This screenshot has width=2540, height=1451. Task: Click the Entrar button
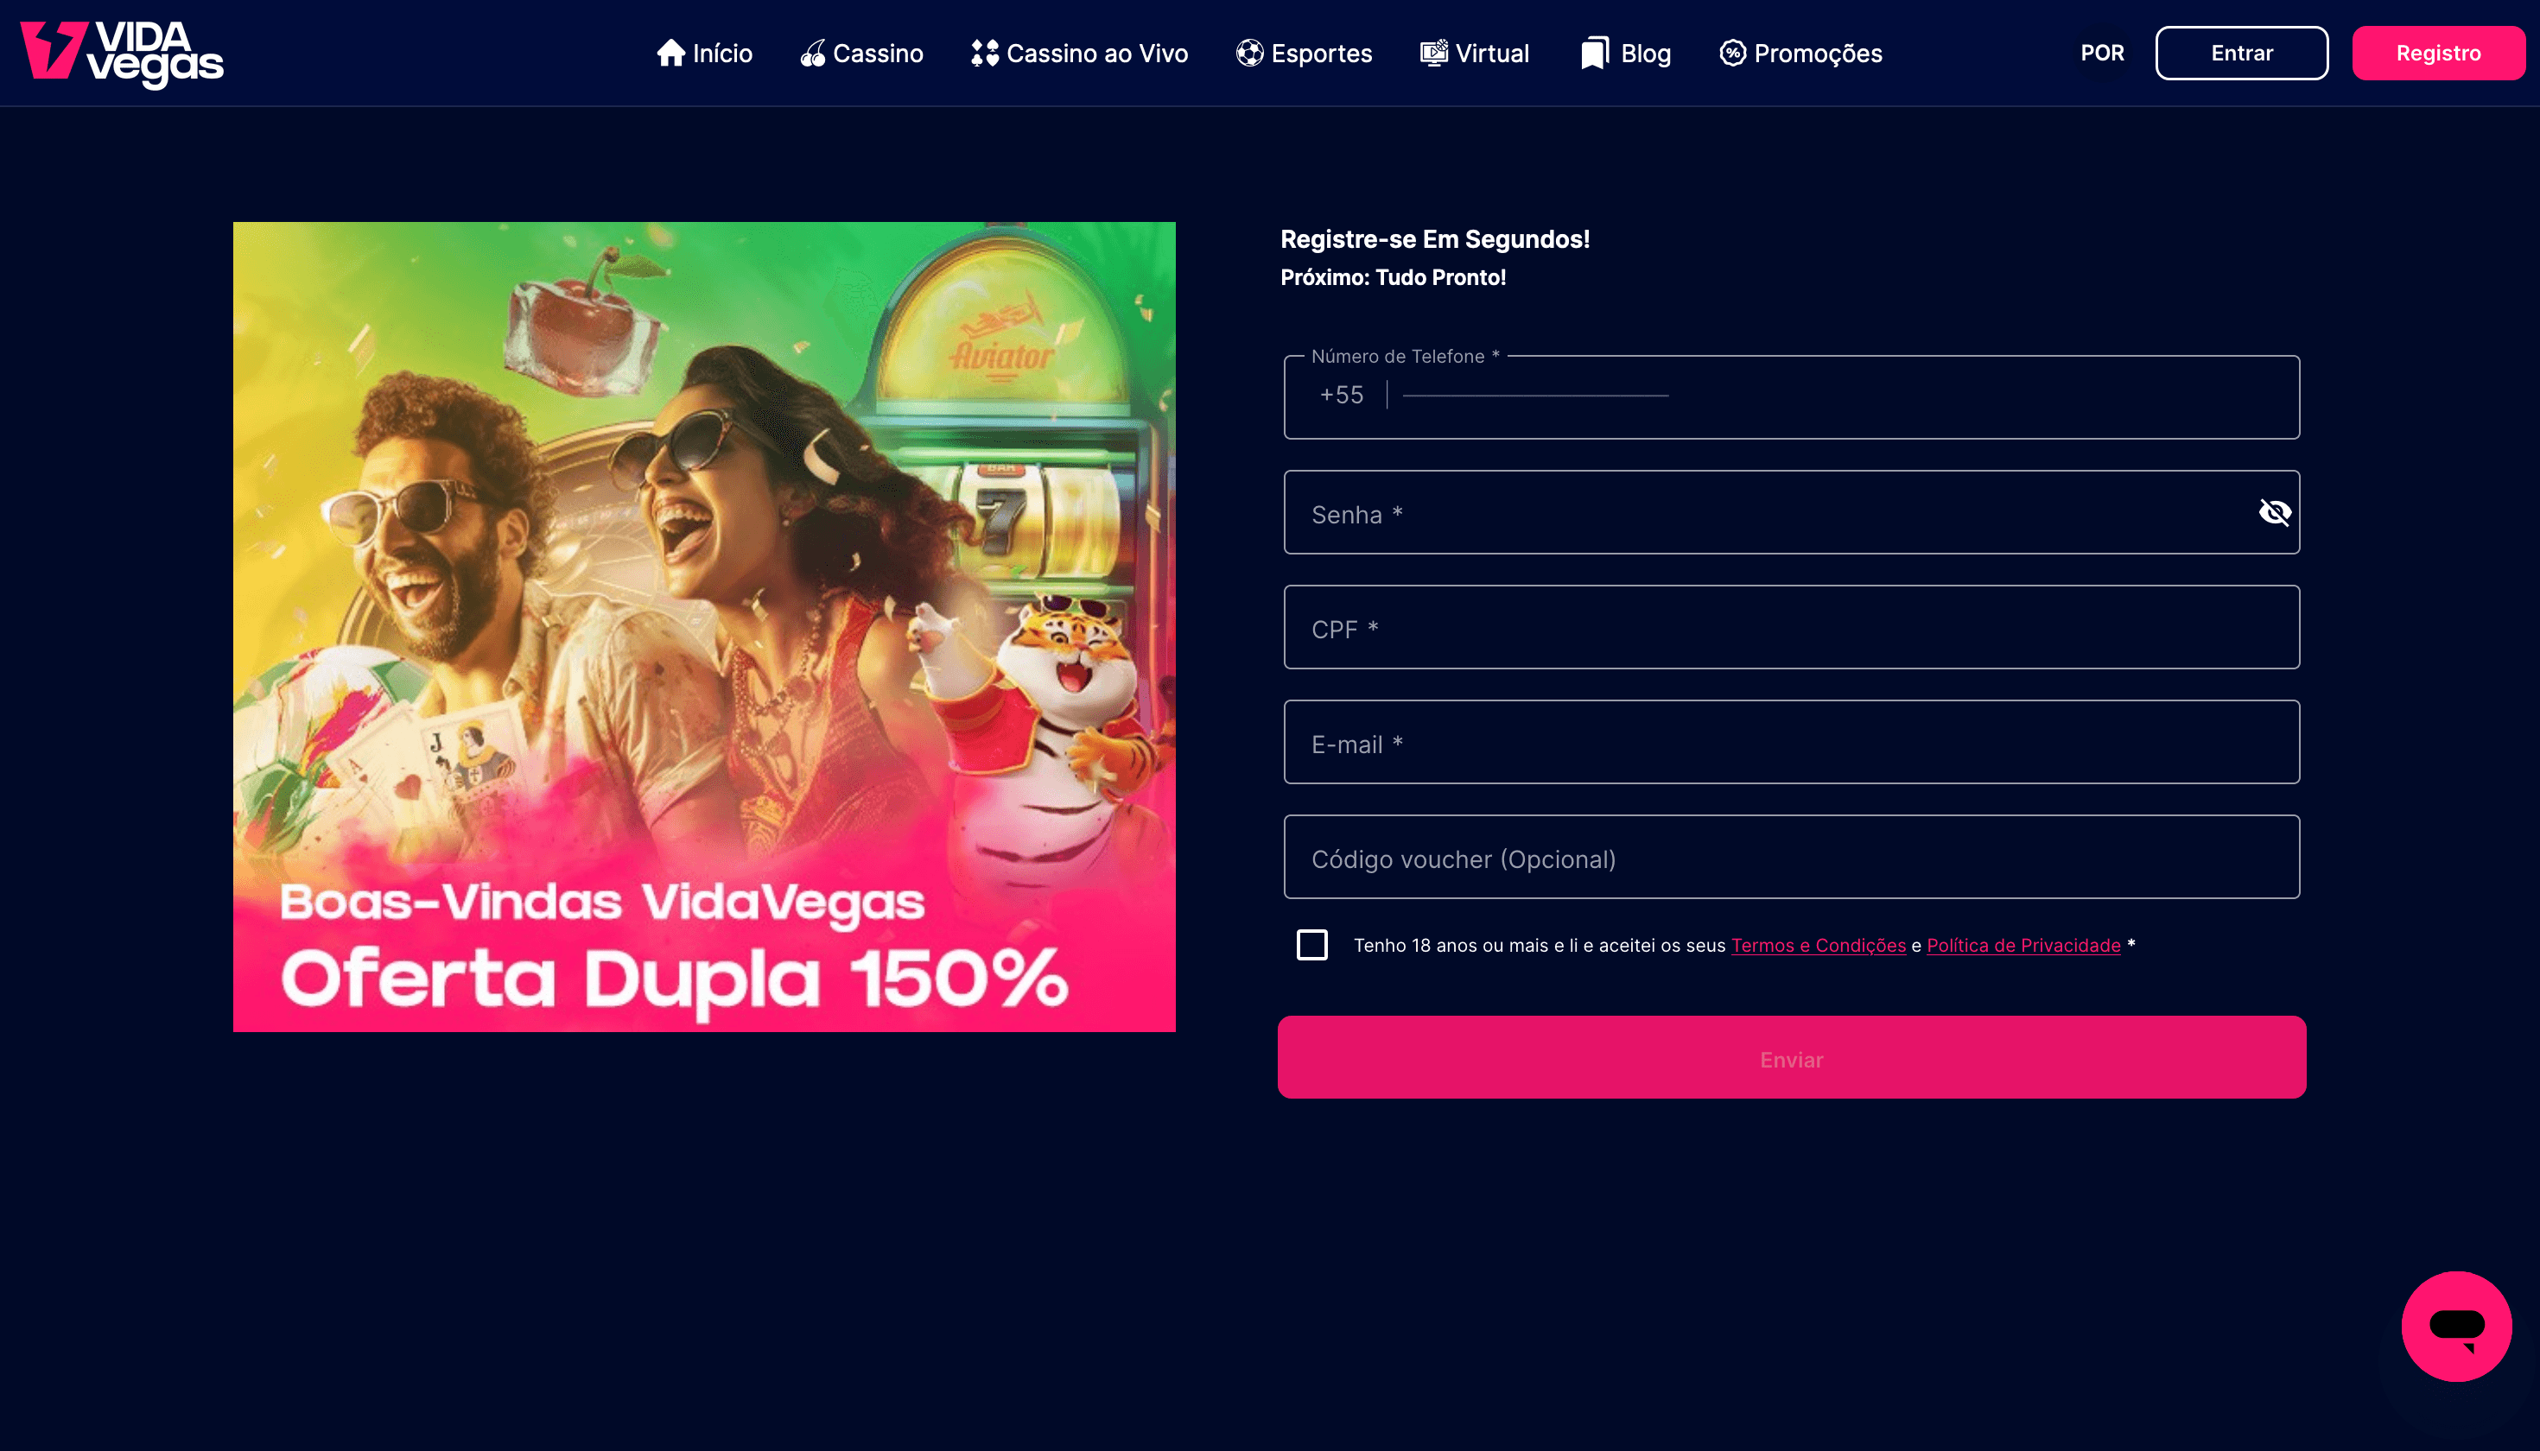(x=2242, y=53)
